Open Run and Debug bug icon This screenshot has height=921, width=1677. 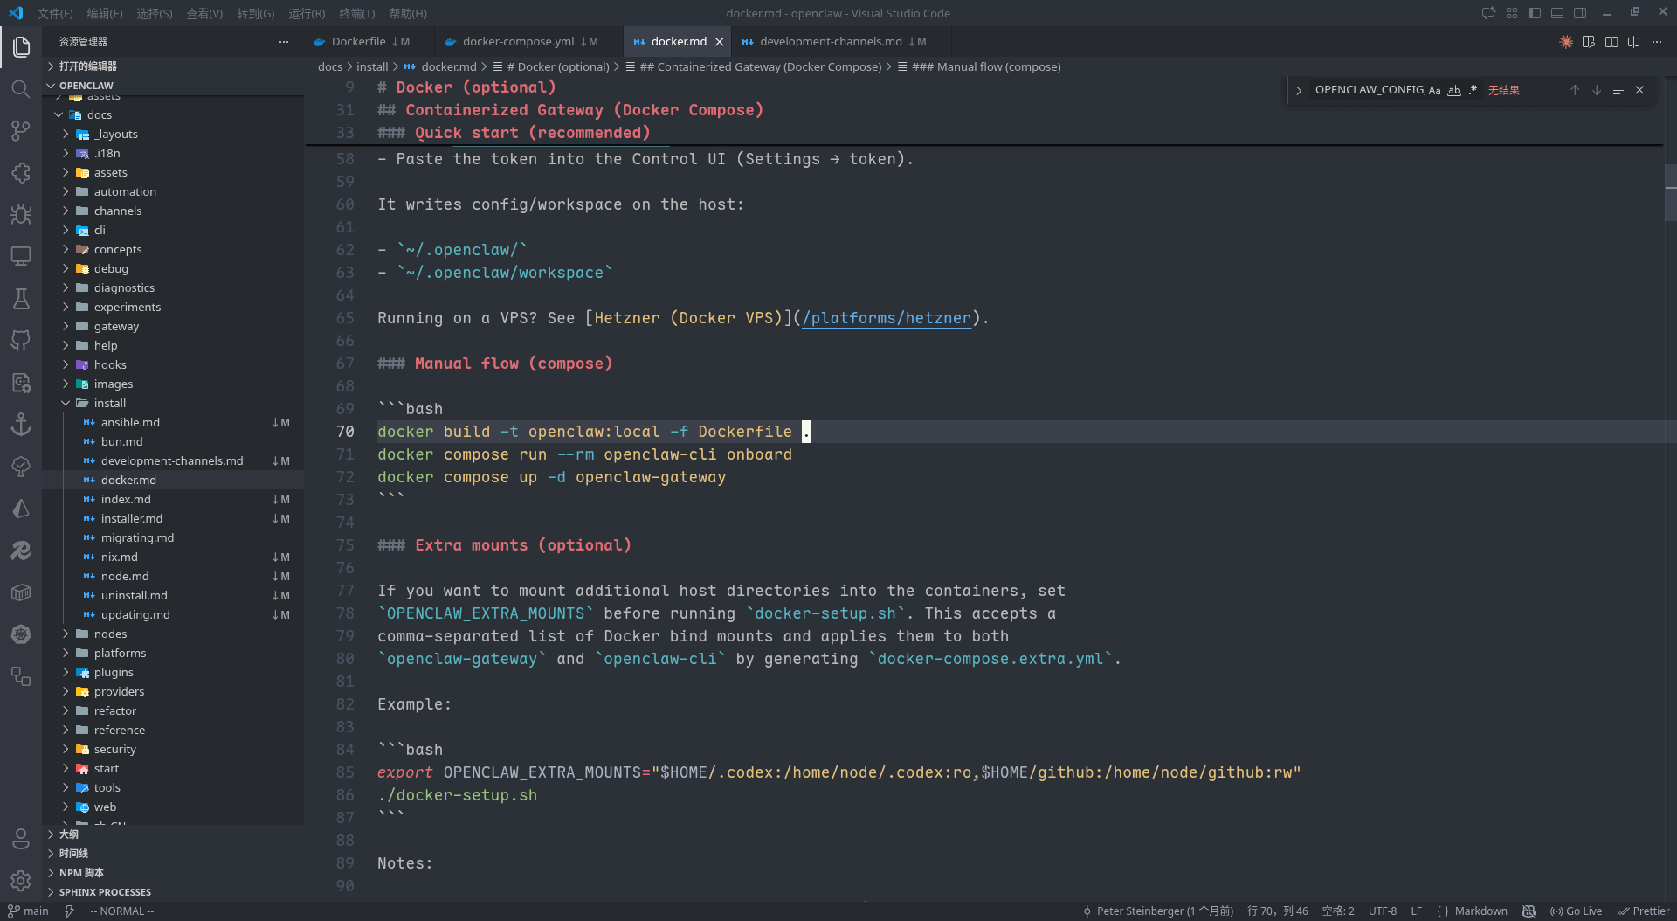pyautogui.click(x=21, y=215)
